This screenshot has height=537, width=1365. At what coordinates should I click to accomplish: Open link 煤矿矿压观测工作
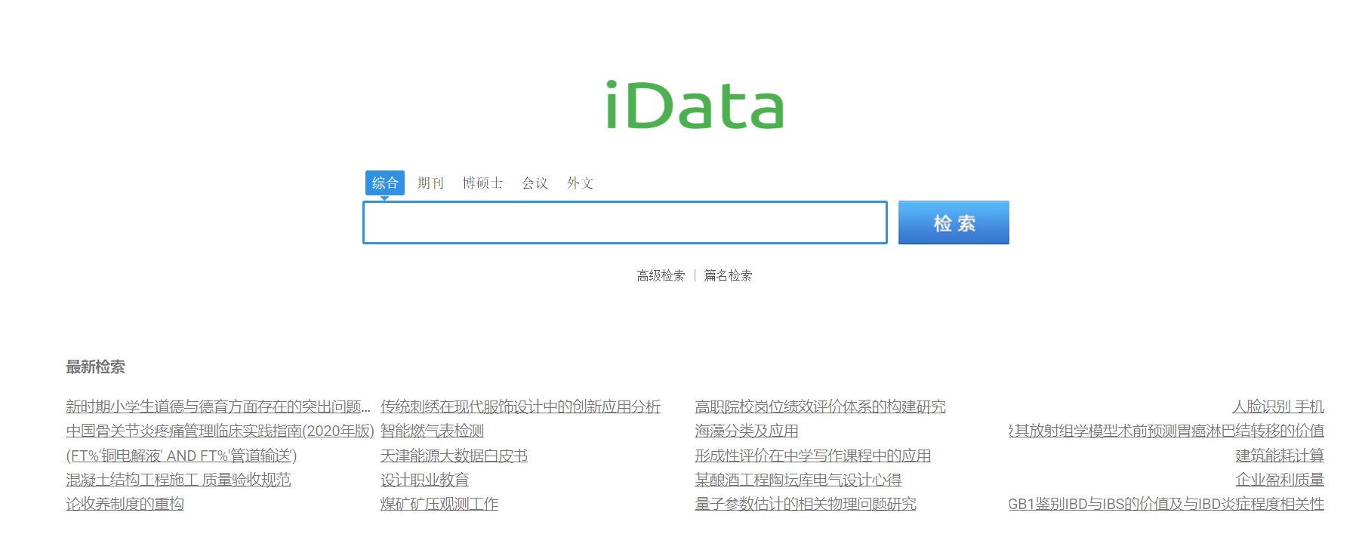tap(439, 504)
